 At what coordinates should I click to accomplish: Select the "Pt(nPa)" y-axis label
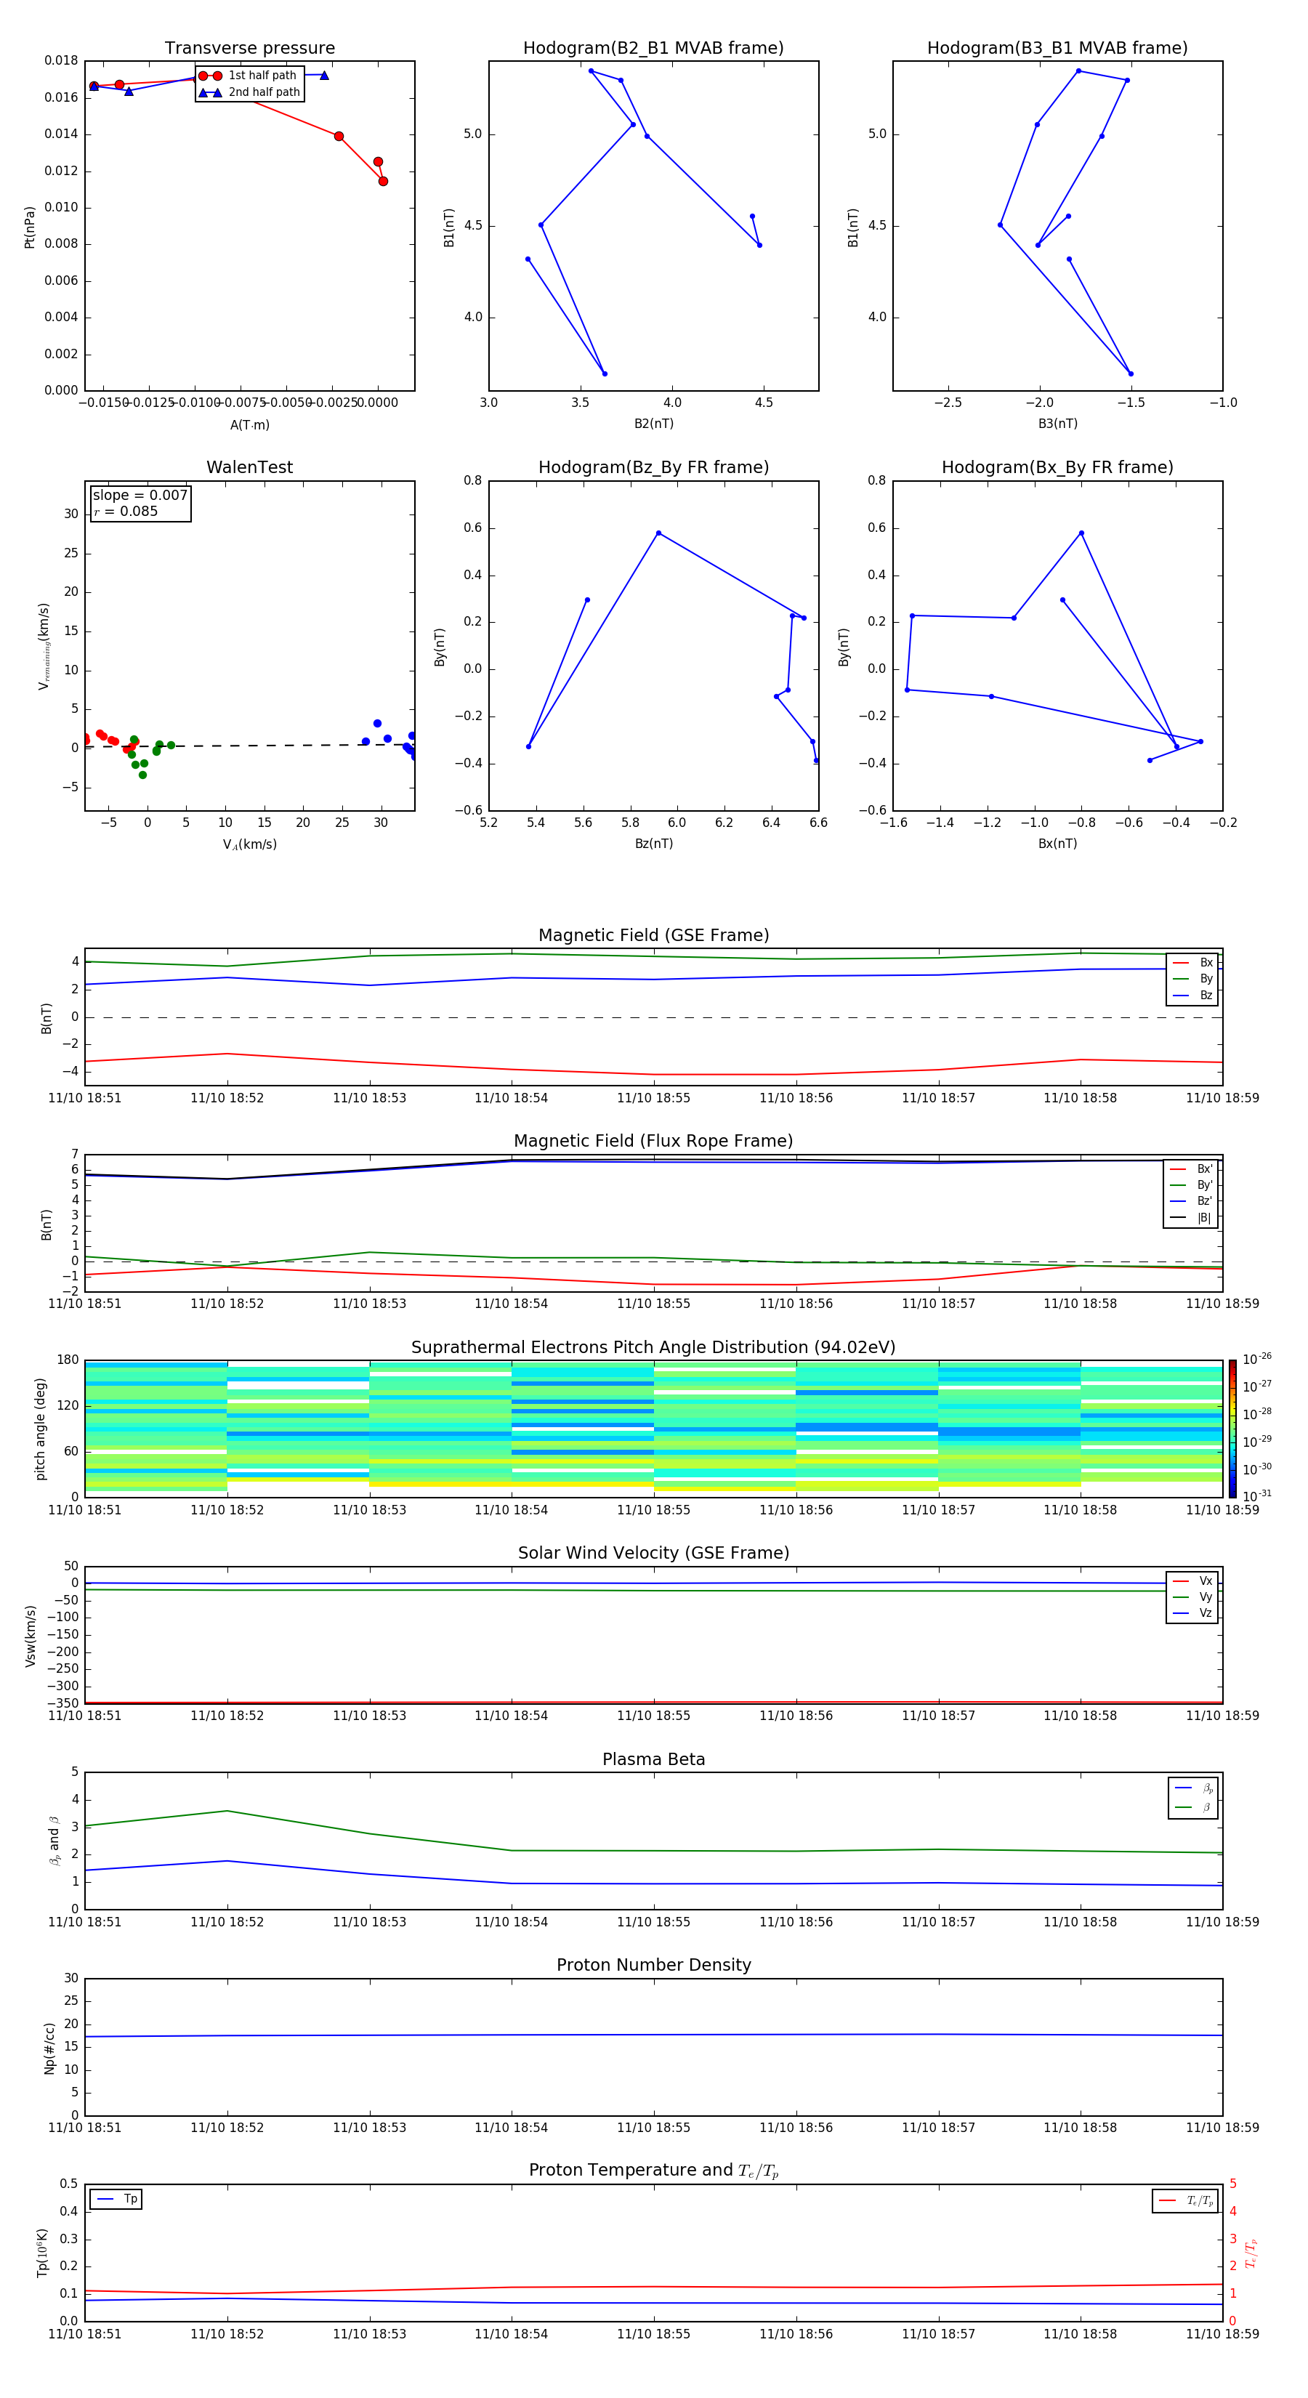click(x=30, y=226)
